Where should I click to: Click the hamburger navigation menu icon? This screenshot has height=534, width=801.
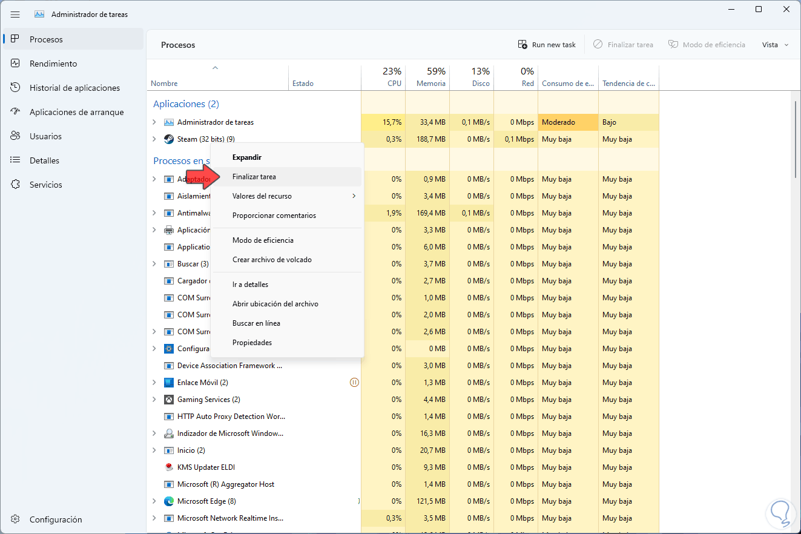(x=15, y=14)
